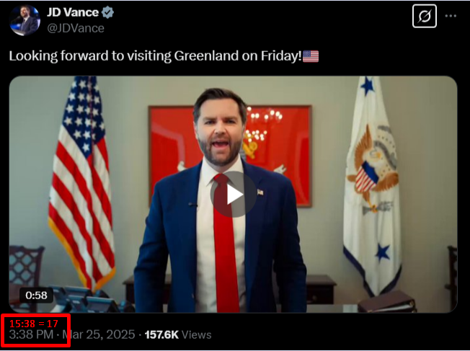This screenshot has height=351, width=470.
Task: Open the 157.6K Views count
Action: click(x=178, y=334)
